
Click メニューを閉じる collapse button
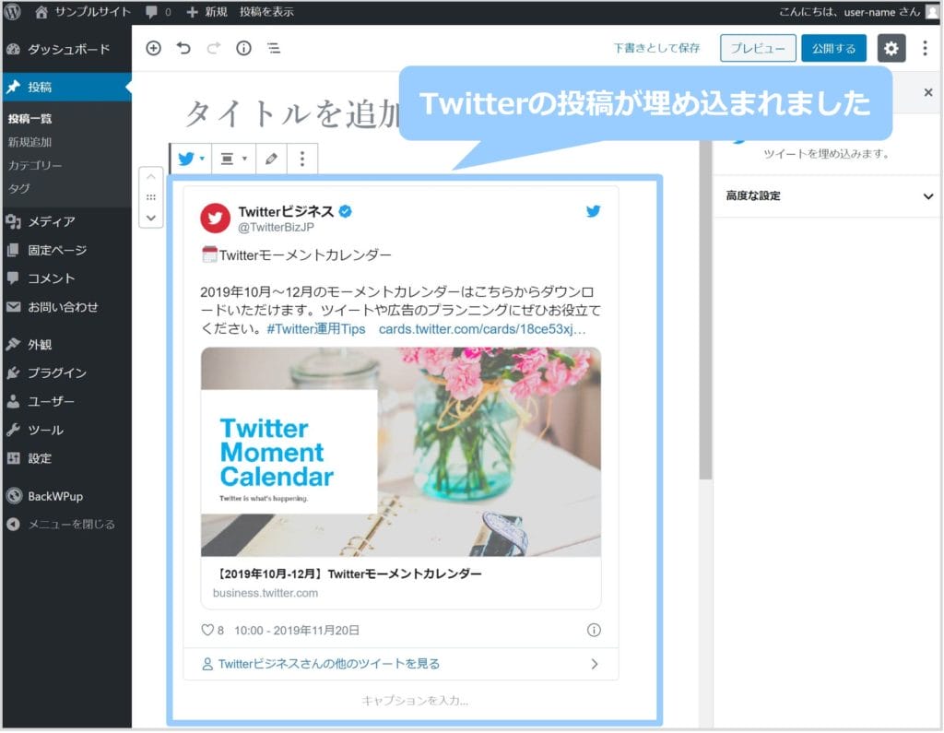pyautogui.click(x=66, y=525)
